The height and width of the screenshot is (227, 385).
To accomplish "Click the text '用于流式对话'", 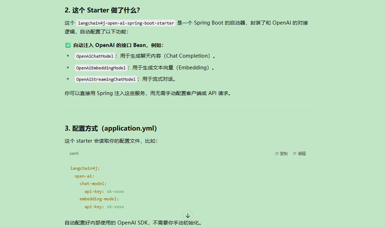I will (x=158, y=79).
